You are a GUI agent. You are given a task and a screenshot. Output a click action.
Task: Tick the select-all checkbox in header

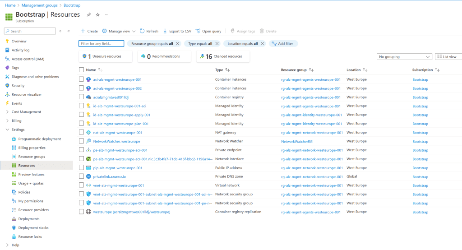[82, 70]
